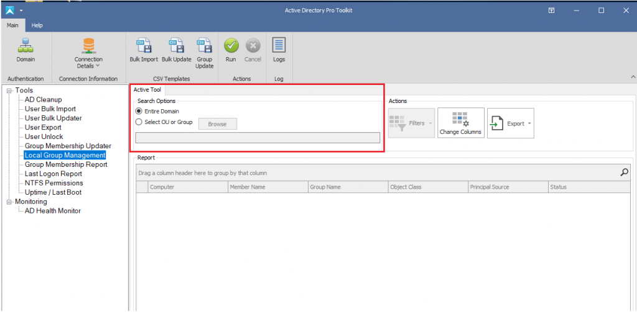Switch to the Help ribbon tab
This screenshot has width=637, height=312.
(37, 25)
